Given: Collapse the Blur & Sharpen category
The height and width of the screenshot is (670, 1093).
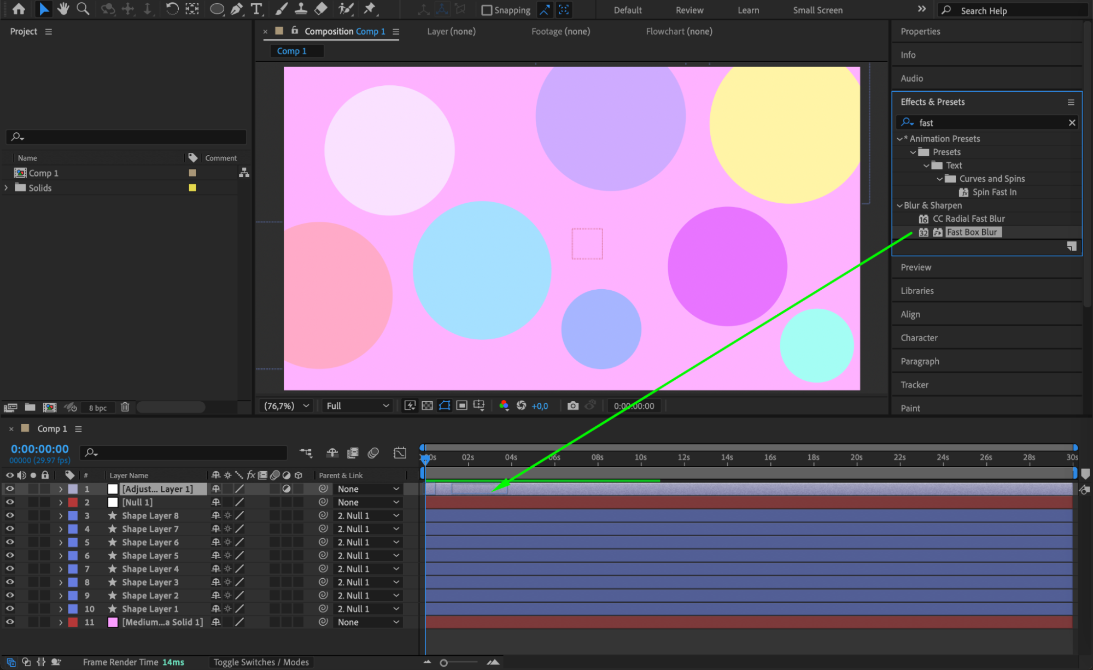Looking at the screenshot, I should click(899, 205).
